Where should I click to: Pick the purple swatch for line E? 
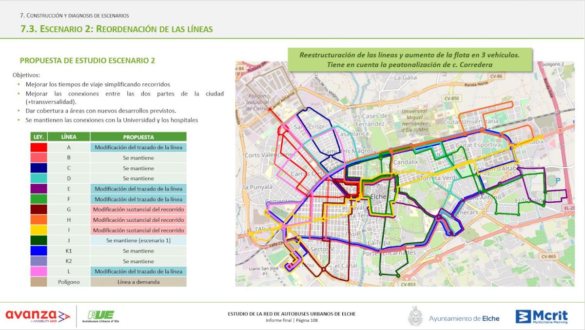pos(39,189)
